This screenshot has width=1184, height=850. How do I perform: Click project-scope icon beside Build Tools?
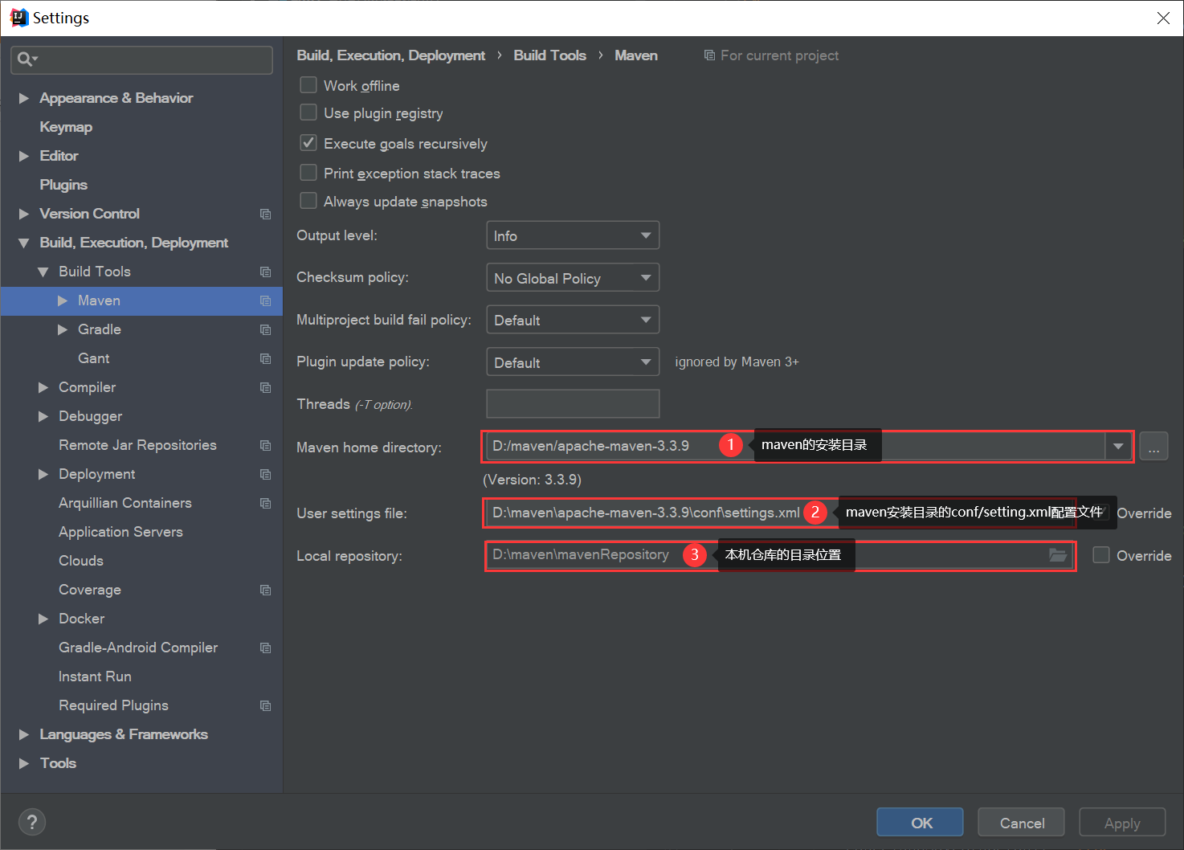point(265,272)
